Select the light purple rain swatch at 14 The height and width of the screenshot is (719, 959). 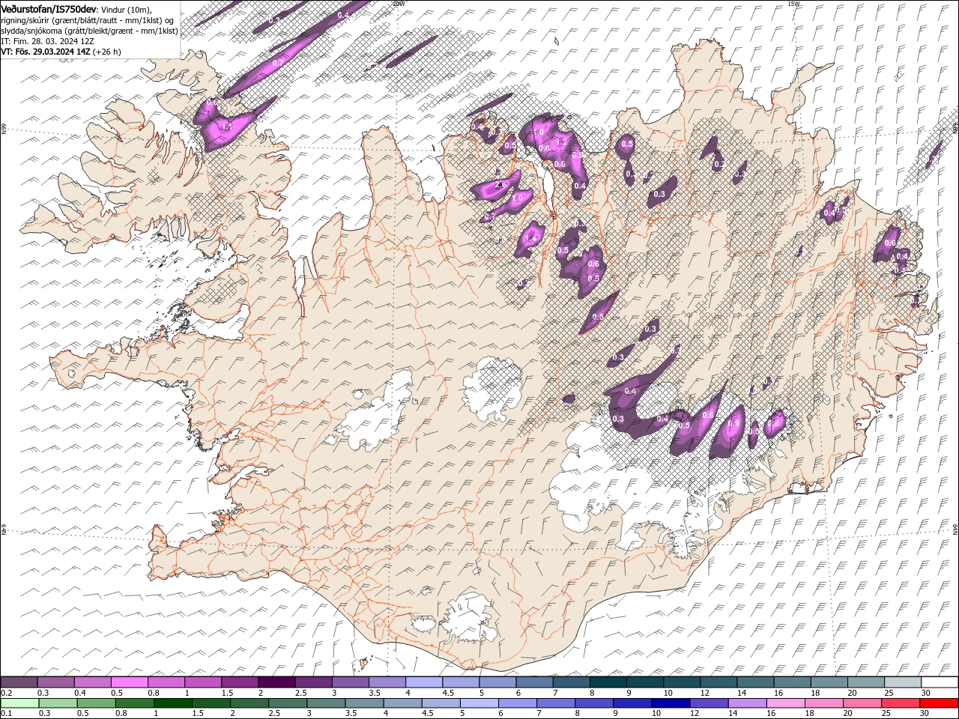(748, 703)
